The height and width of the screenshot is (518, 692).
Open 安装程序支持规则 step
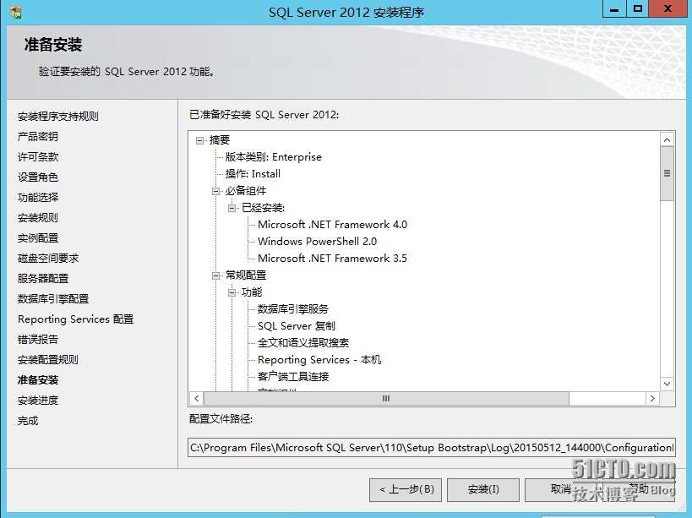click(x=57, y=117)
